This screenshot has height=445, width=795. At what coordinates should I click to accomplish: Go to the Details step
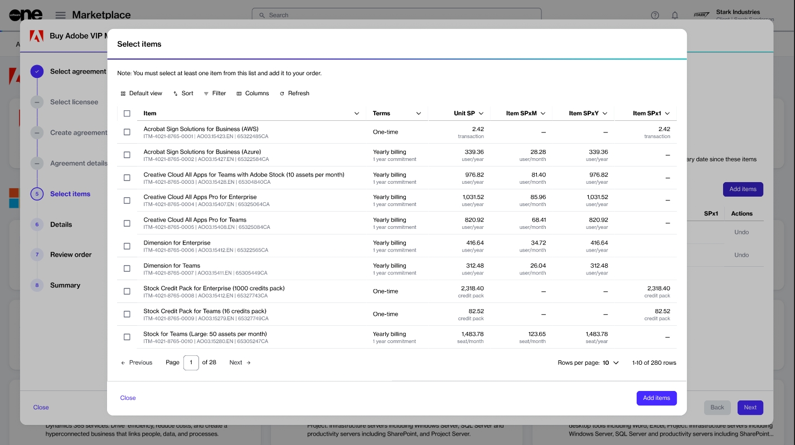tap(61, 224)
